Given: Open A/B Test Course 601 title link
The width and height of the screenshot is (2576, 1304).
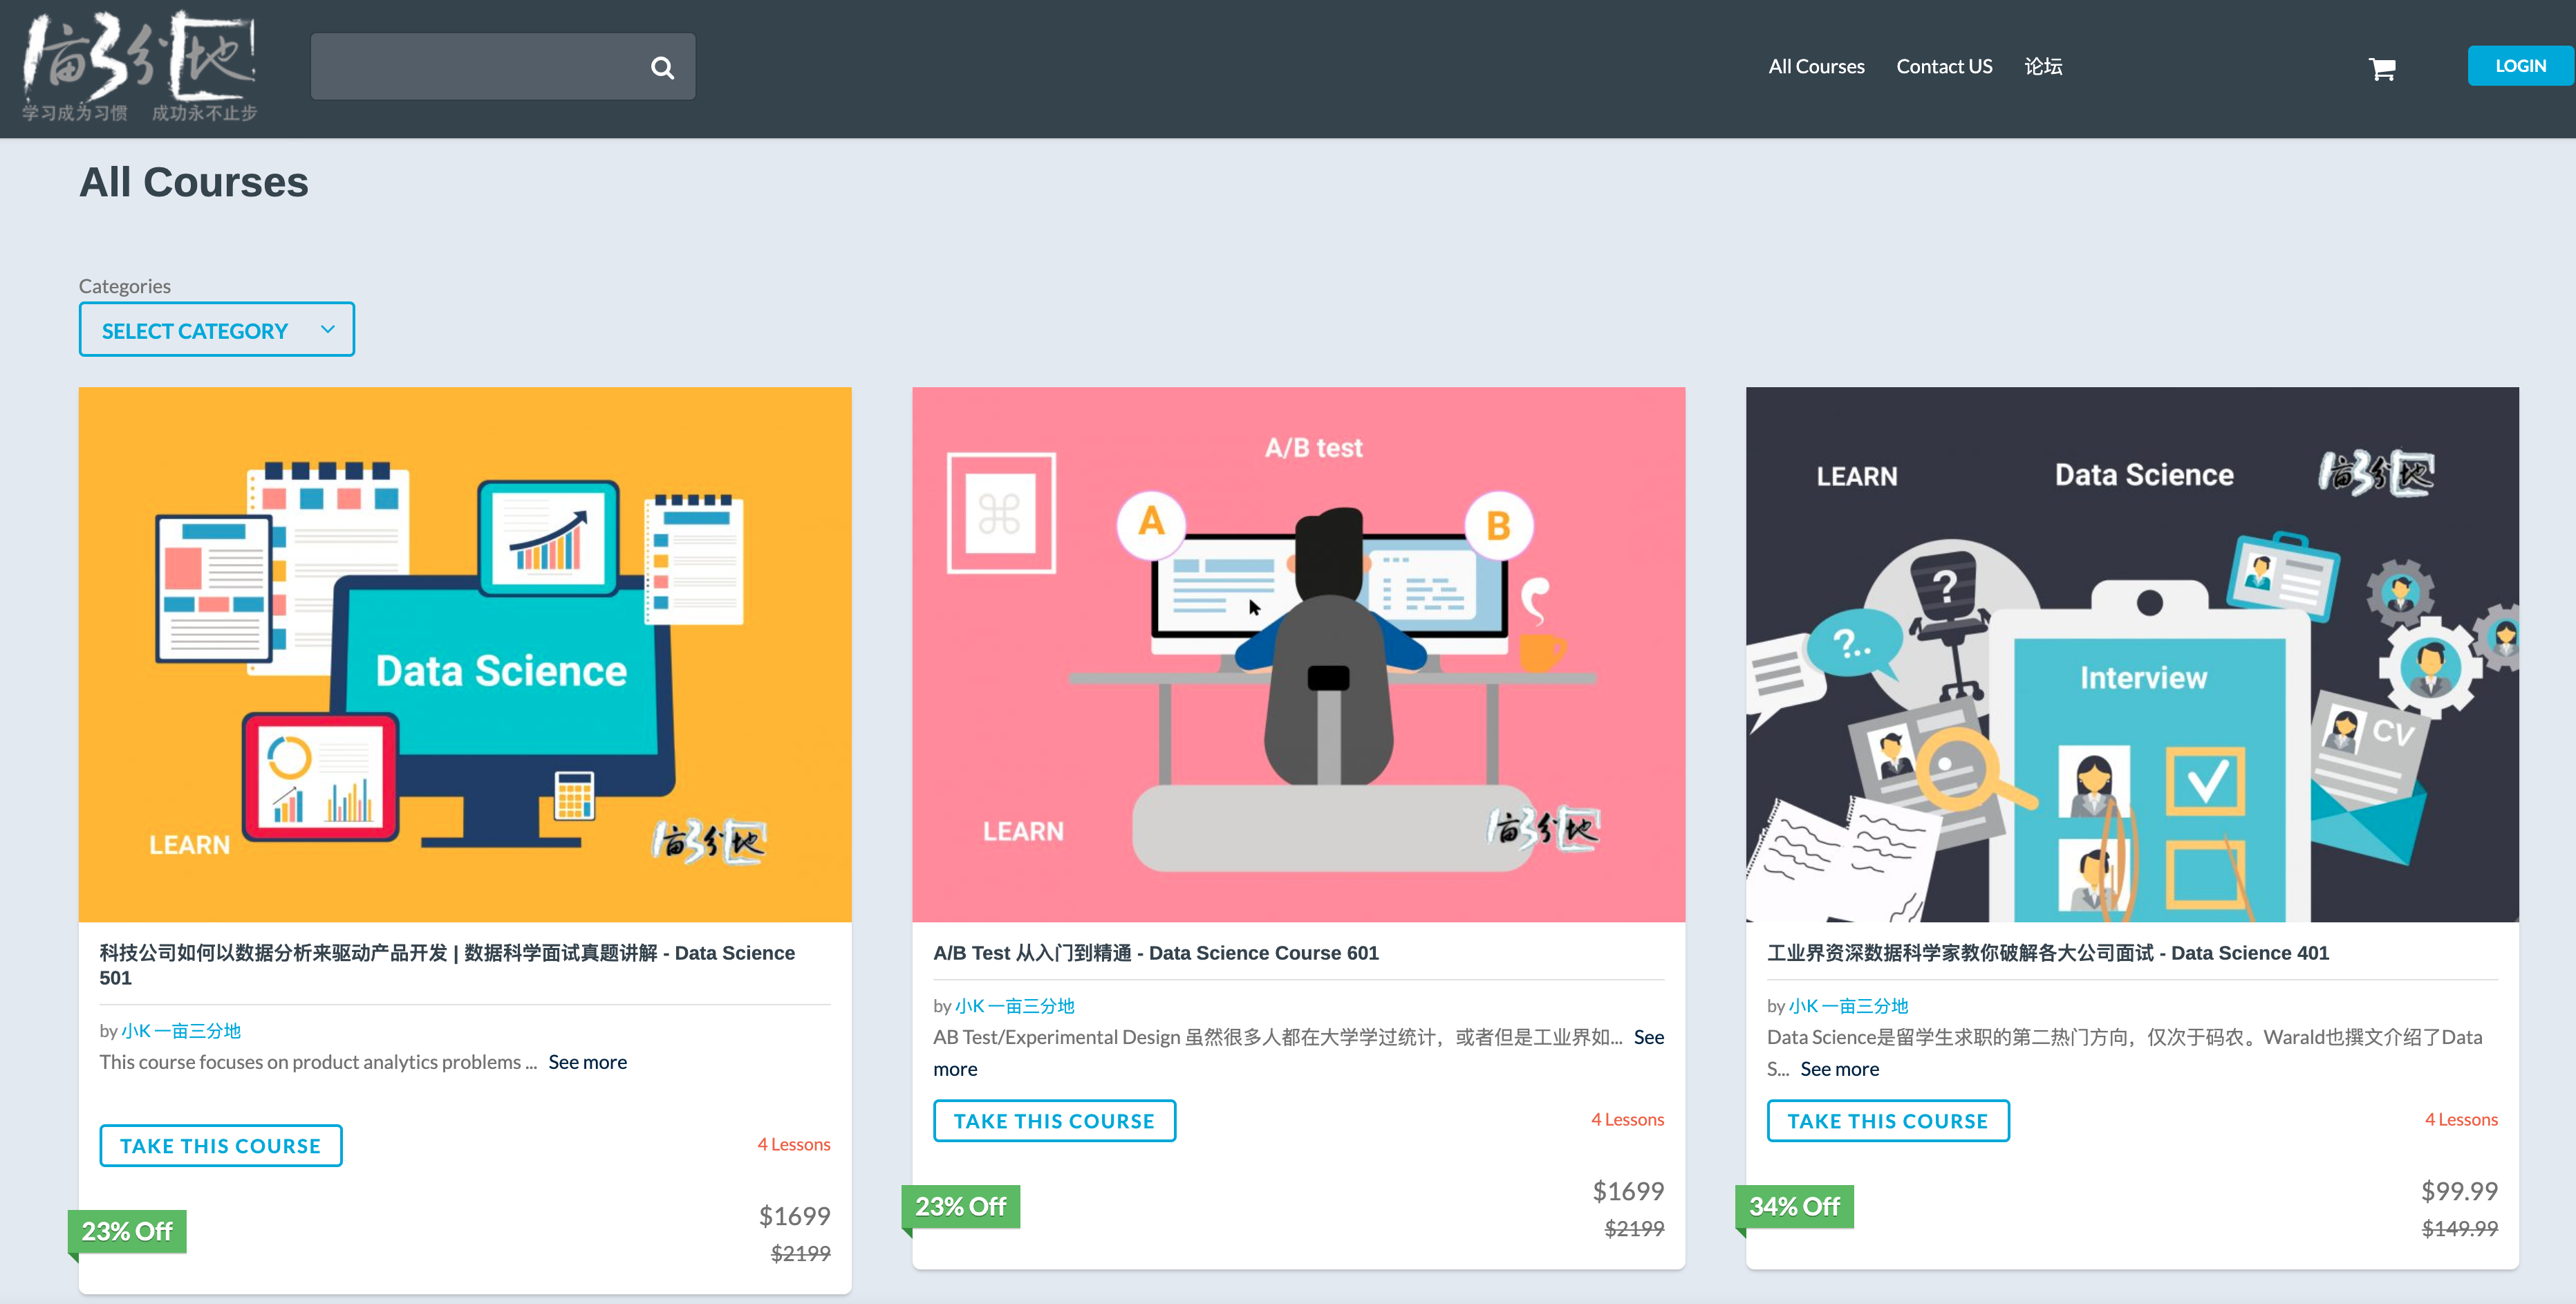Looking at the screenshot, I should (x=1155, y=953).
